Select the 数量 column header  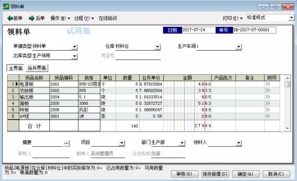click(x=127, y=78)
